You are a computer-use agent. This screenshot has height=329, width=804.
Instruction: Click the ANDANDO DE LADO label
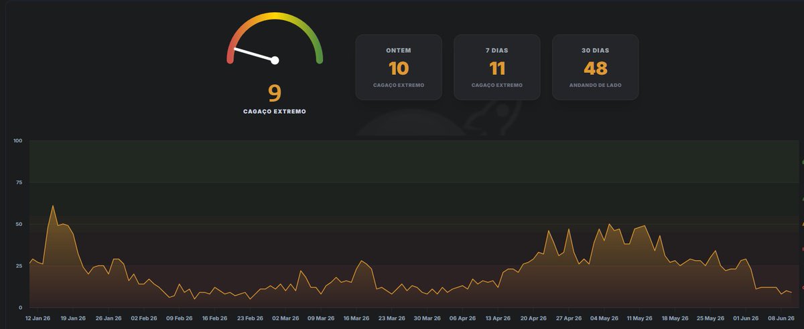(595, 86)
